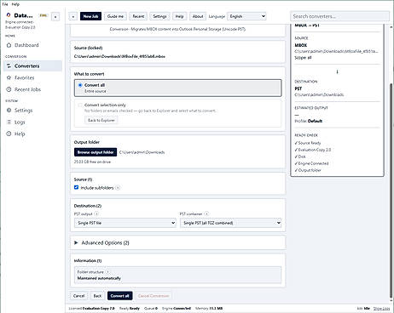The image size is (394, 313).
Task: Click the About toolbar button
Action: (198, 16)
